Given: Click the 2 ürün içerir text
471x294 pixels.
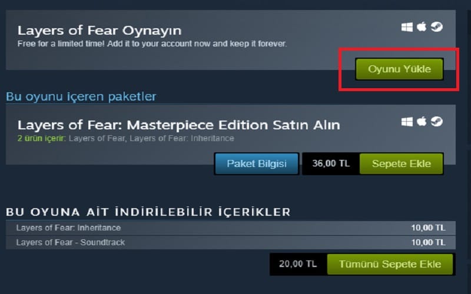Looking at the screenshot, I should [41, 138].
